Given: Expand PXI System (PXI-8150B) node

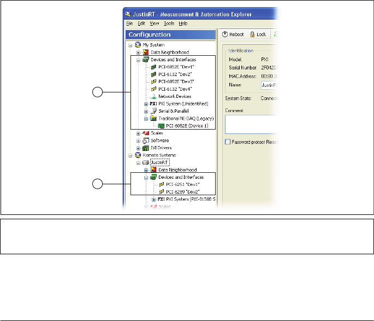Looking at the screenshot, I should coord(154,200).
